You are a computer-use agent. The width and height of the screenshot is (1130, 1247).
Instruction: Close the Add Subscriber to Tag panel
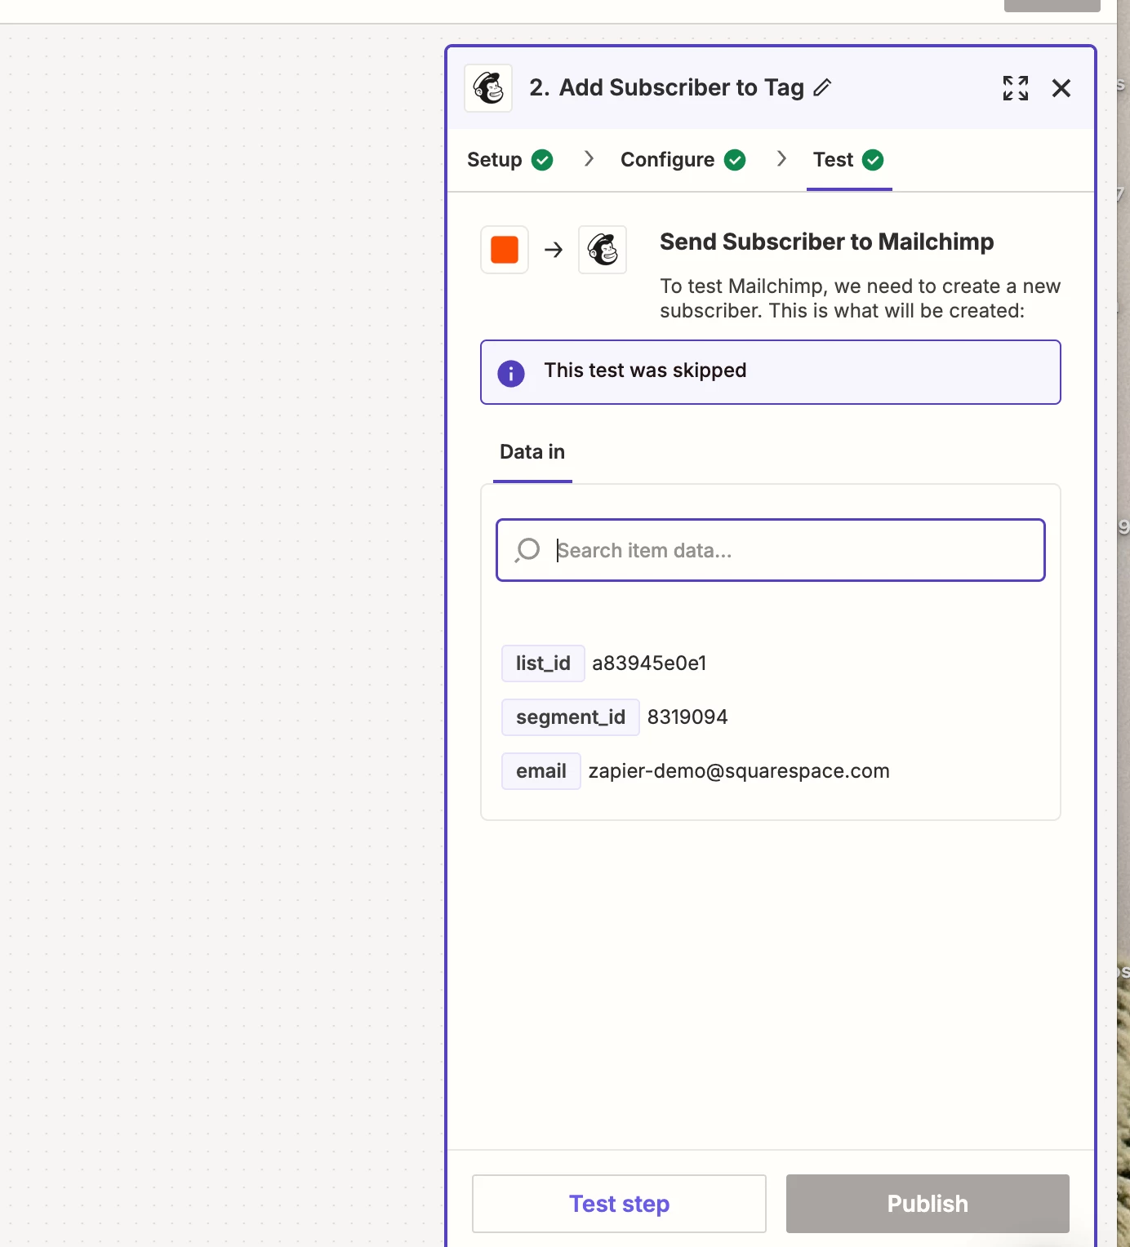tap(1061, 88)
